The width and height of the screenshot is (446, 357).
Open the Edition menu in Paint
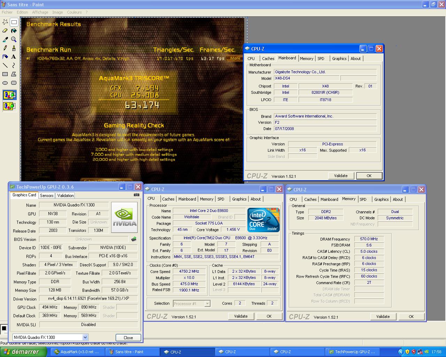22,12
